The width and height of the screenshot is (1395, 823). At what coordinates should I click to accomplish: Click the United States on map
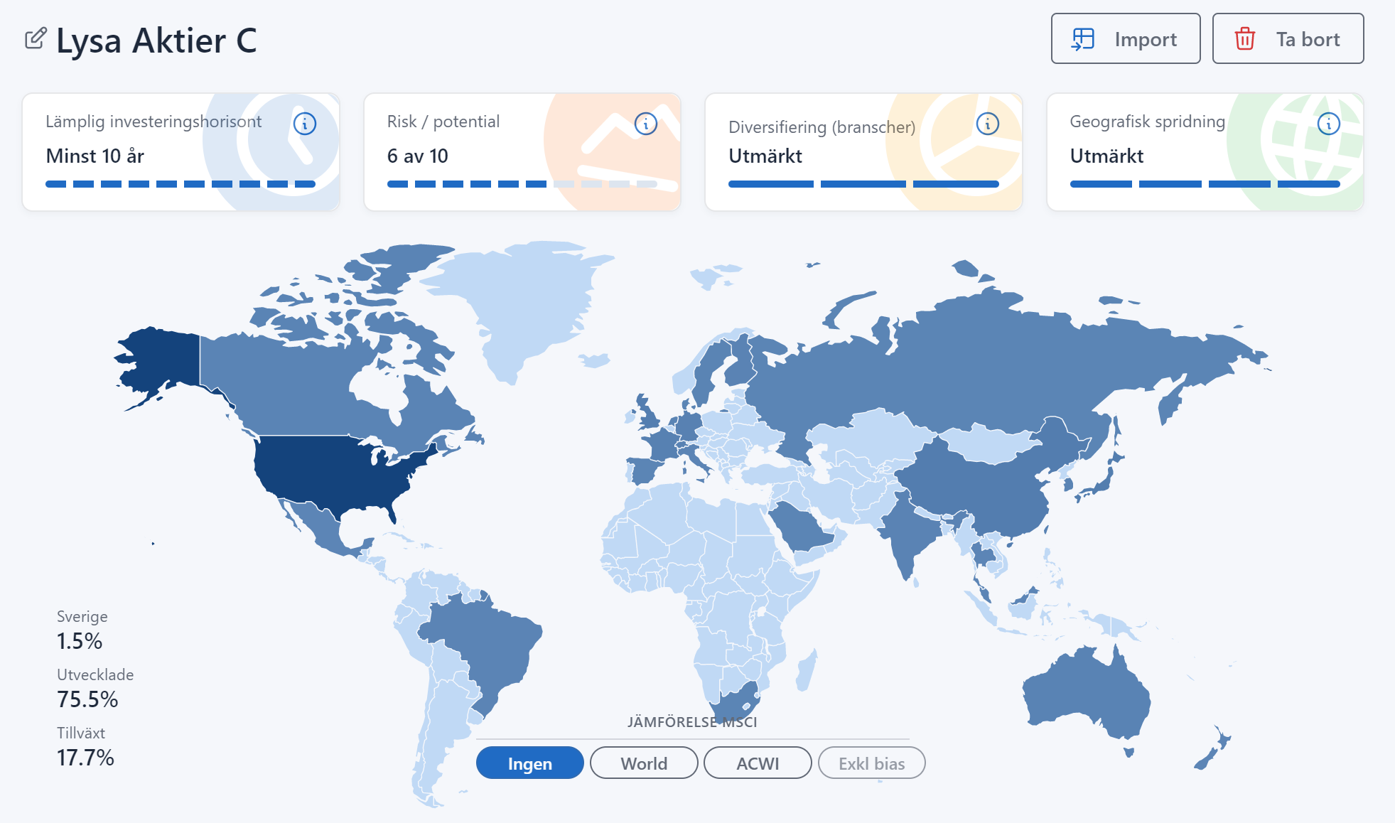point(334,473)
